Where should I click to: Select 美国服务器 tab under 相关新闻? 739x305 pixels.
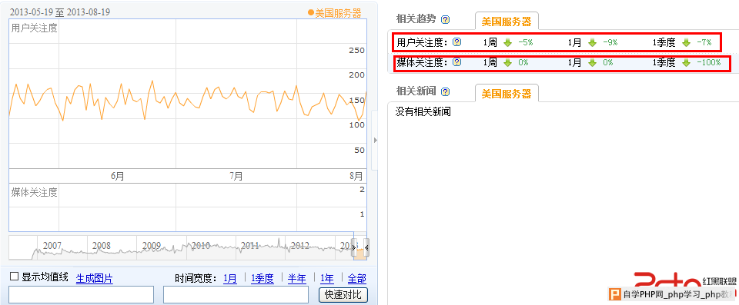pos(507,94)
